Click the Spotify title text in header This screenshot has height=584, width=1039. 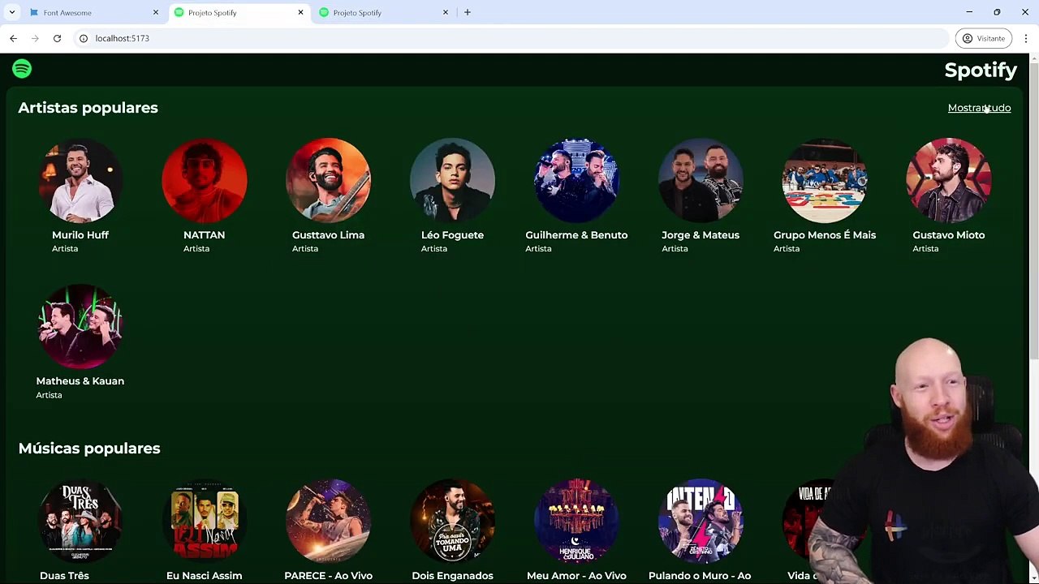(x=981, y=70)
